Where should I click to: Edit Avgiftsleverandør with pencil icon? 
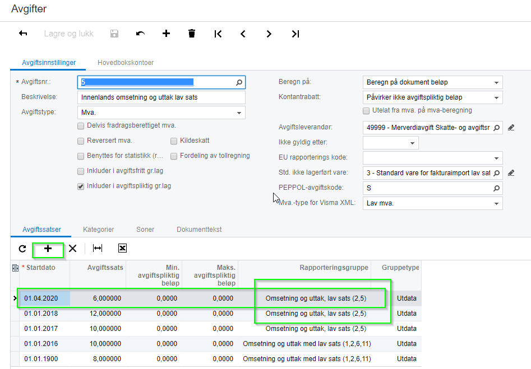pyautogui.click(x=511, y=128)
